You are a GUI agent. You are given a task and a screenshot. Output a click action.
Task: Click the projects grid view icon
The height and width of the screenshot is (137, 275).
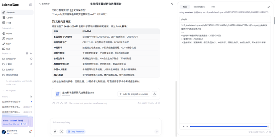point(27,53)
